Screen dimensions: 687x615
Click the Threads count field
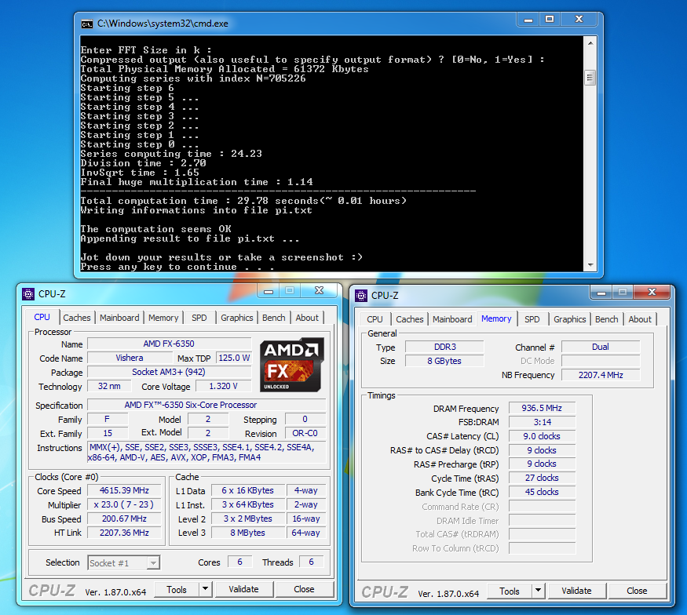pos(311,562)
